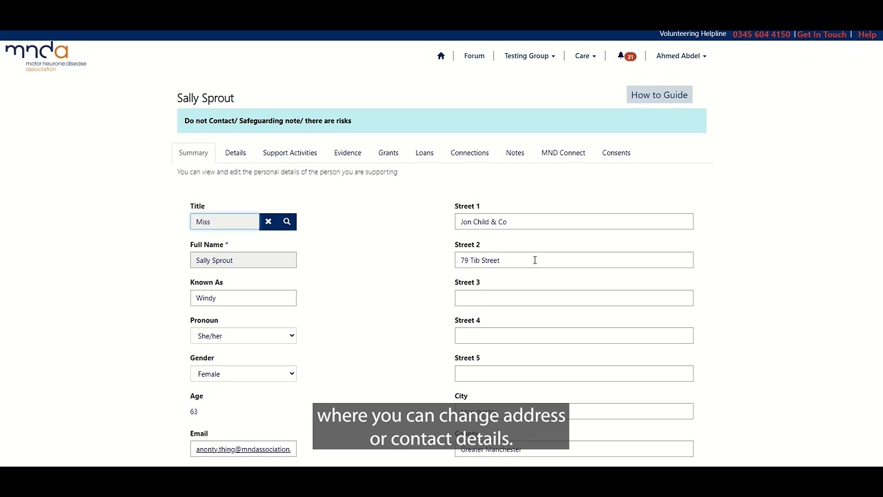Open the Loans tab
The height and width of the screenshot is (497, 883).
click(x=424, y=153)
